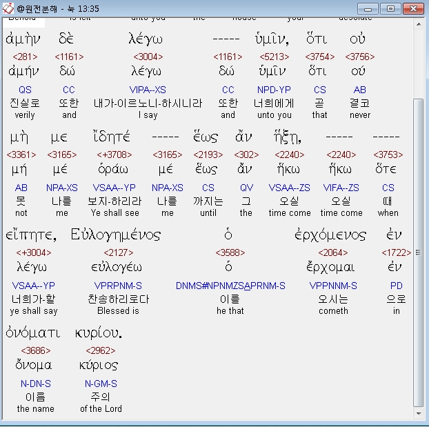
Task: Click the Korean gloss 진실로
Action: [x=25, y=103]
